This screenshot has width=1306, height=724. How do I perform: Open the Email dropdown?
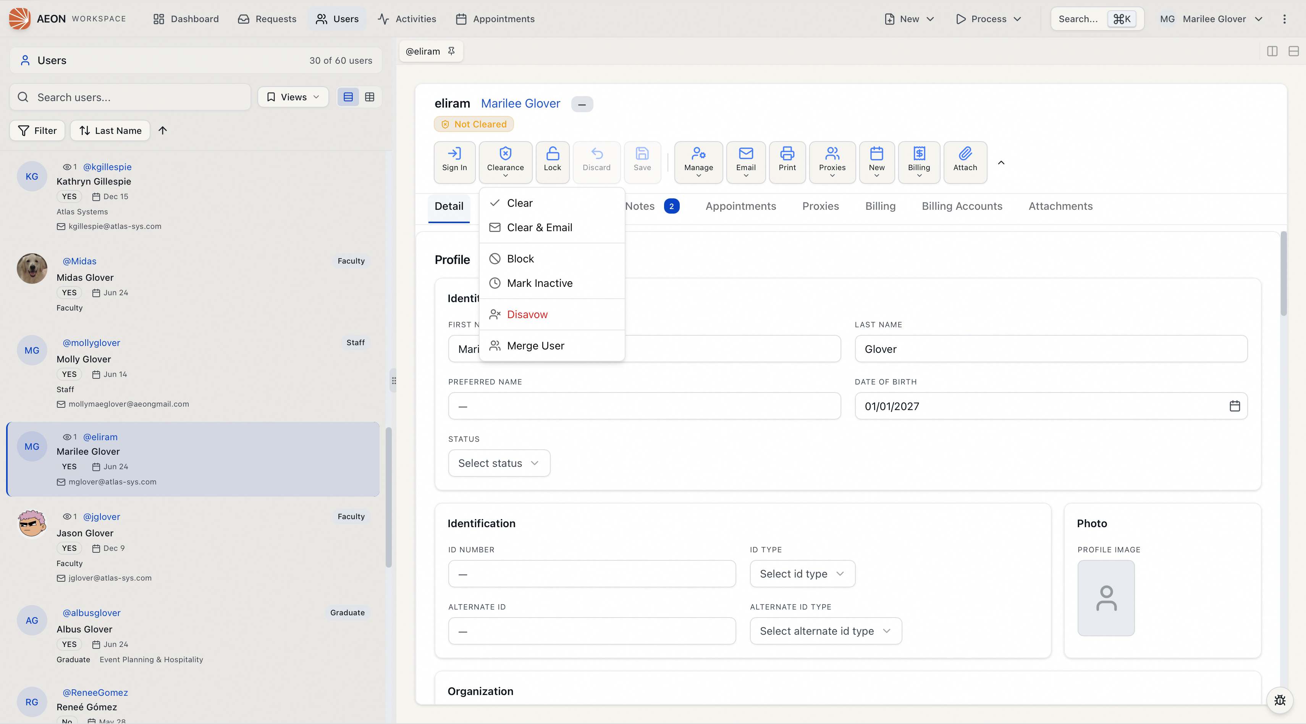coord(745,162)
